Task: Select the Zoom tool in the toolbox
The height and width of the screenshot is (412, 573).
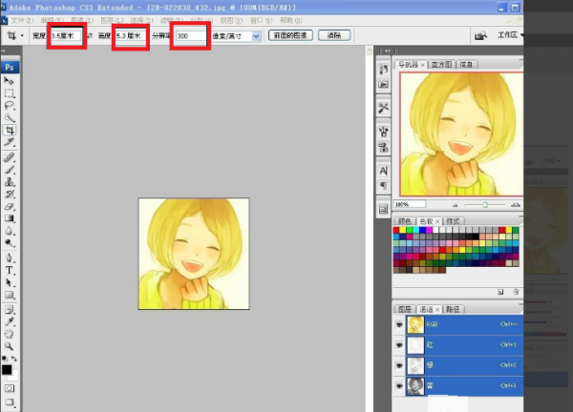Action: pos(10,346)
